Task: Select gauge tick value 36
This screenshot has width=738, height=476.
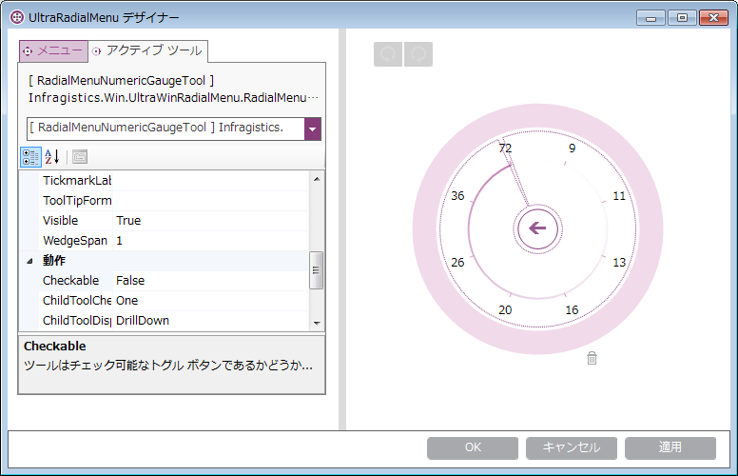Action: pos(457,195)
